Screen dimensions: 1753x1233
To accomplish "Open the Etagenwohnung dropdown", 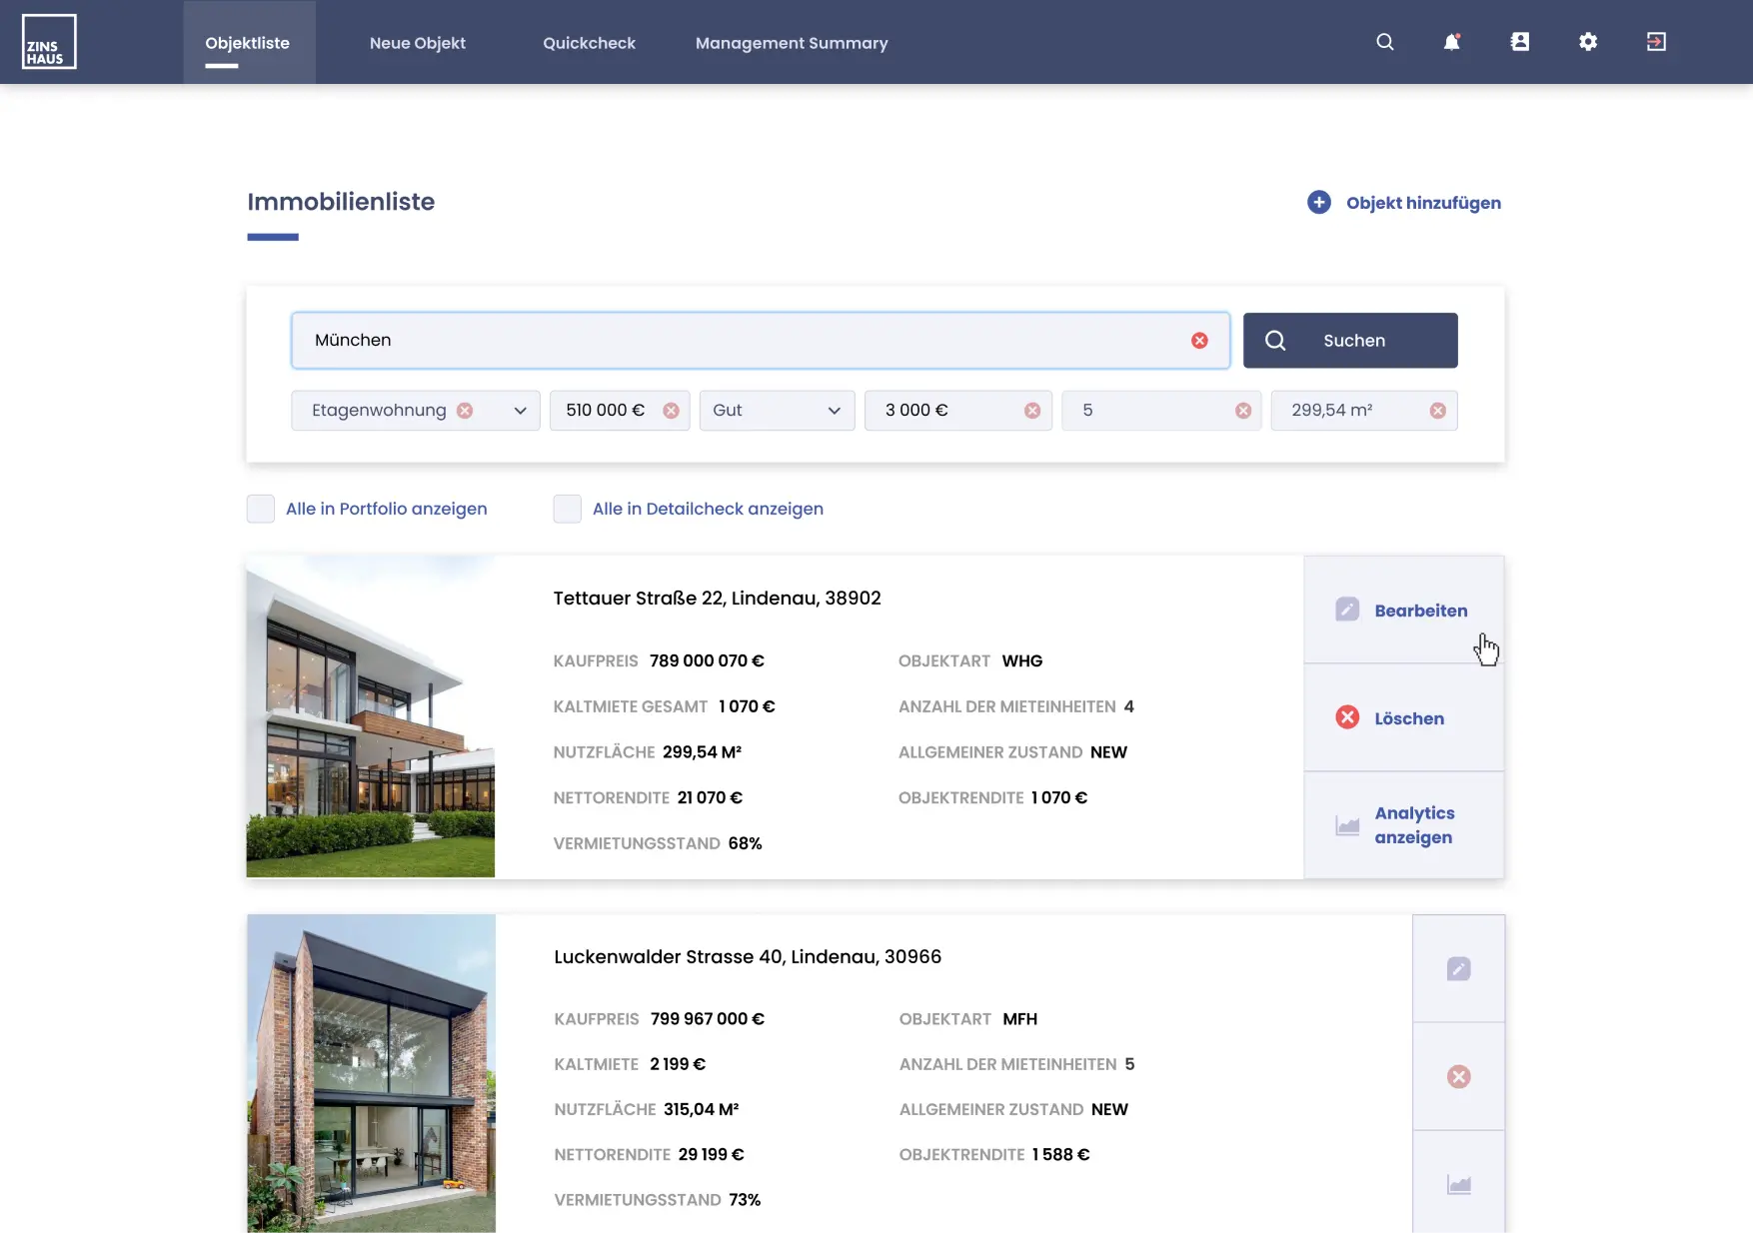I will (x=519, y=410).
